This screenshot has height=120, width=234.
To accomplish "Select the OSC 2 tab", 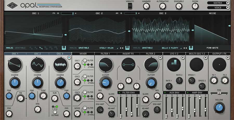I will [37, 54].
